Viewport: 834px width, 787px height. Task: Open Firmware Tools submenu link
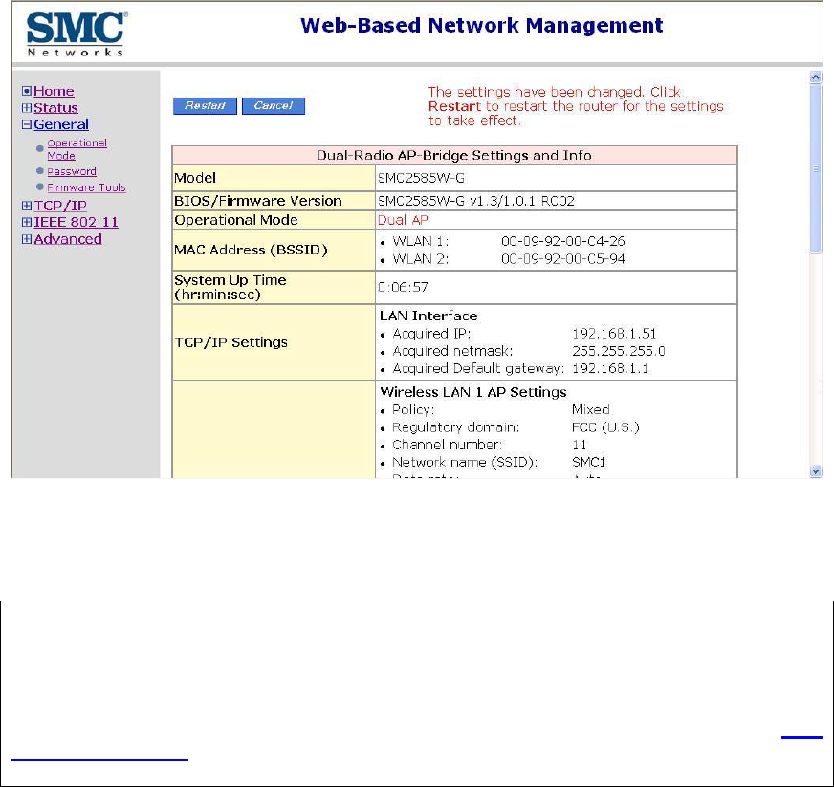[x=86, y=187]
